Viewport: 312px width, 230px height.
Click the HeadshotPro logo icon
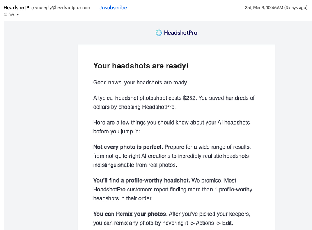coord(159,33)
